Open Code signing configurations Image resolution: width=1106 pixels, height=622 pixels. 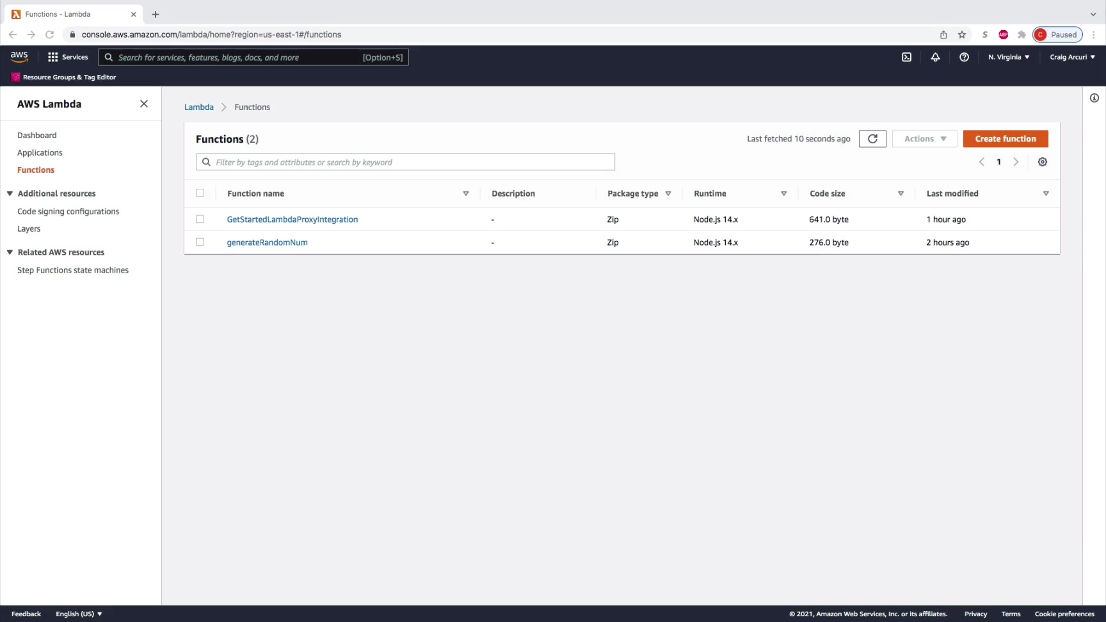pos(68,211)
